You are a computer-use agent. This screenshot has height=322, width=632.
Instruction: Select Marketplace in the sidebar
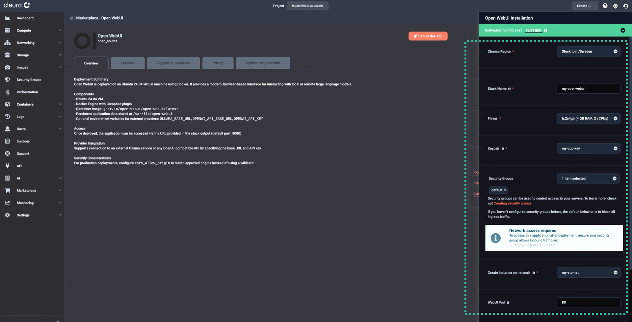[27, 190]
